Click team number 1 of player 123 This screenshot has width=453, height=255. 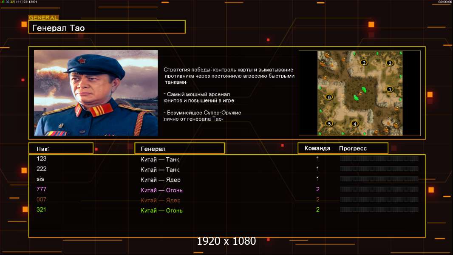coord(317,159)
